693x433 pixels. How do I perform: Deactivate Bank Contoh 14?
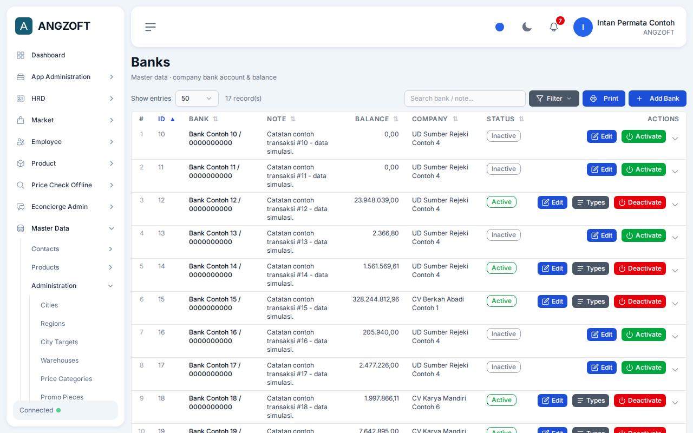click(640, 268)
